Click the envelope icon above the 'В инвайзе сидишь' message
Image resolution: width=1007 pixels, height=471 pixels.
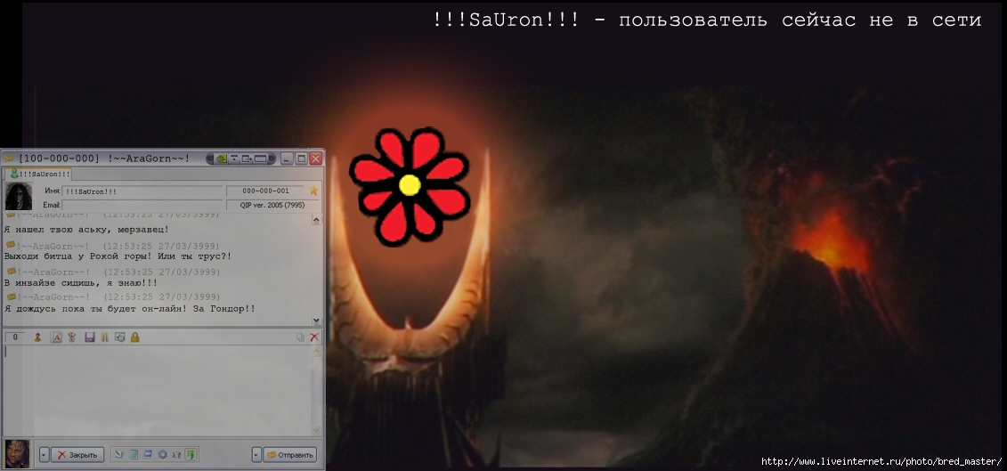coord(11,272)
